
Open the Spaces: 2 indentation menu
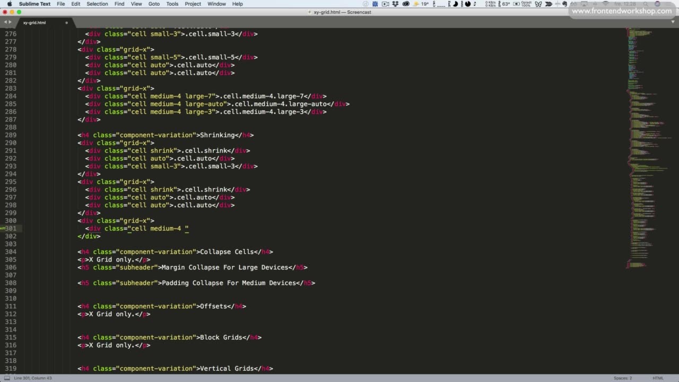(x=622, y=378)
